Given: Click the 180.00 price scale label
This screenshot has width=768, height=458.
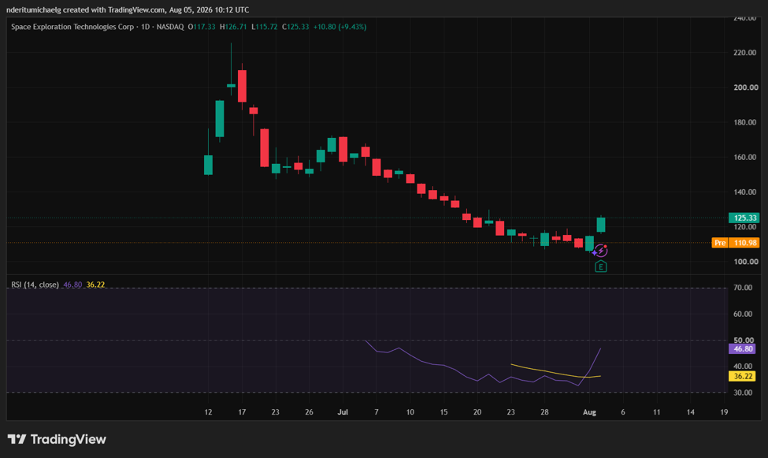Looking at the screenshot, I should pyautogui.click(x=745, y=122).
